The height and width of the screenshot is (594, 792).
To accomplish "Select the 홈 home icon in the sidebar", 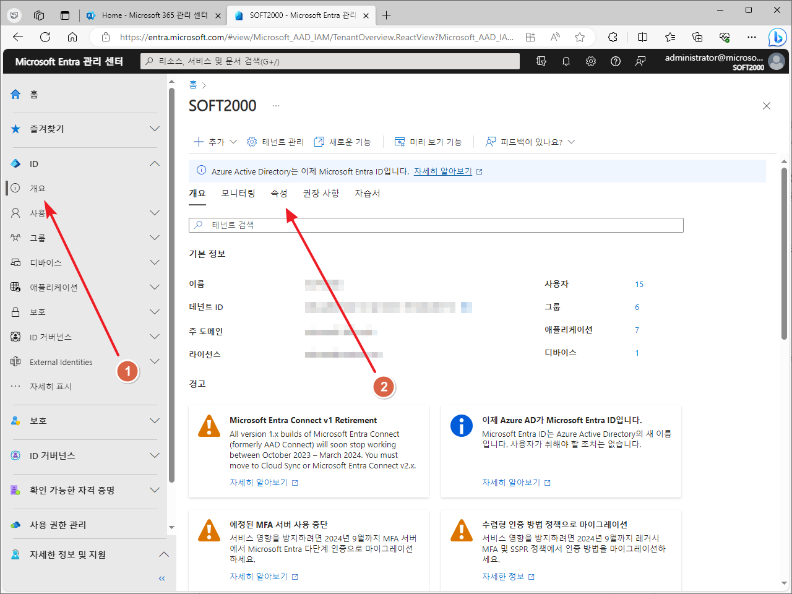I will (x=15, y=94).
